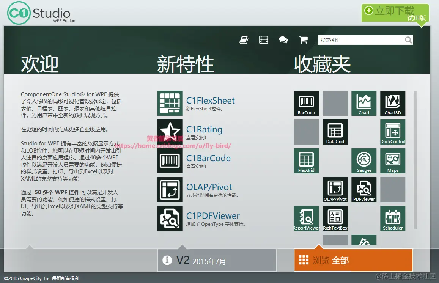
Task: Click the 50 多个 WPF 控件 bold text
Action: pos(57,192)
